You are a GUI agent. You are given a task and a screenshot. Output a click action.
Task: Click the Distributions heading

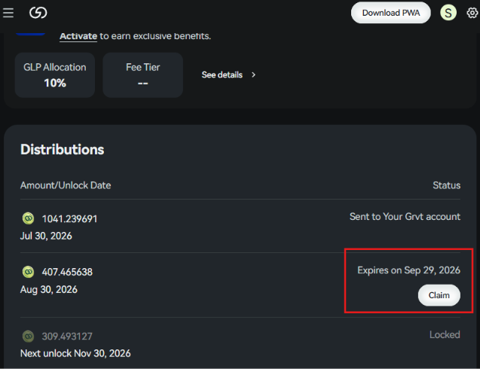(62, 150)
